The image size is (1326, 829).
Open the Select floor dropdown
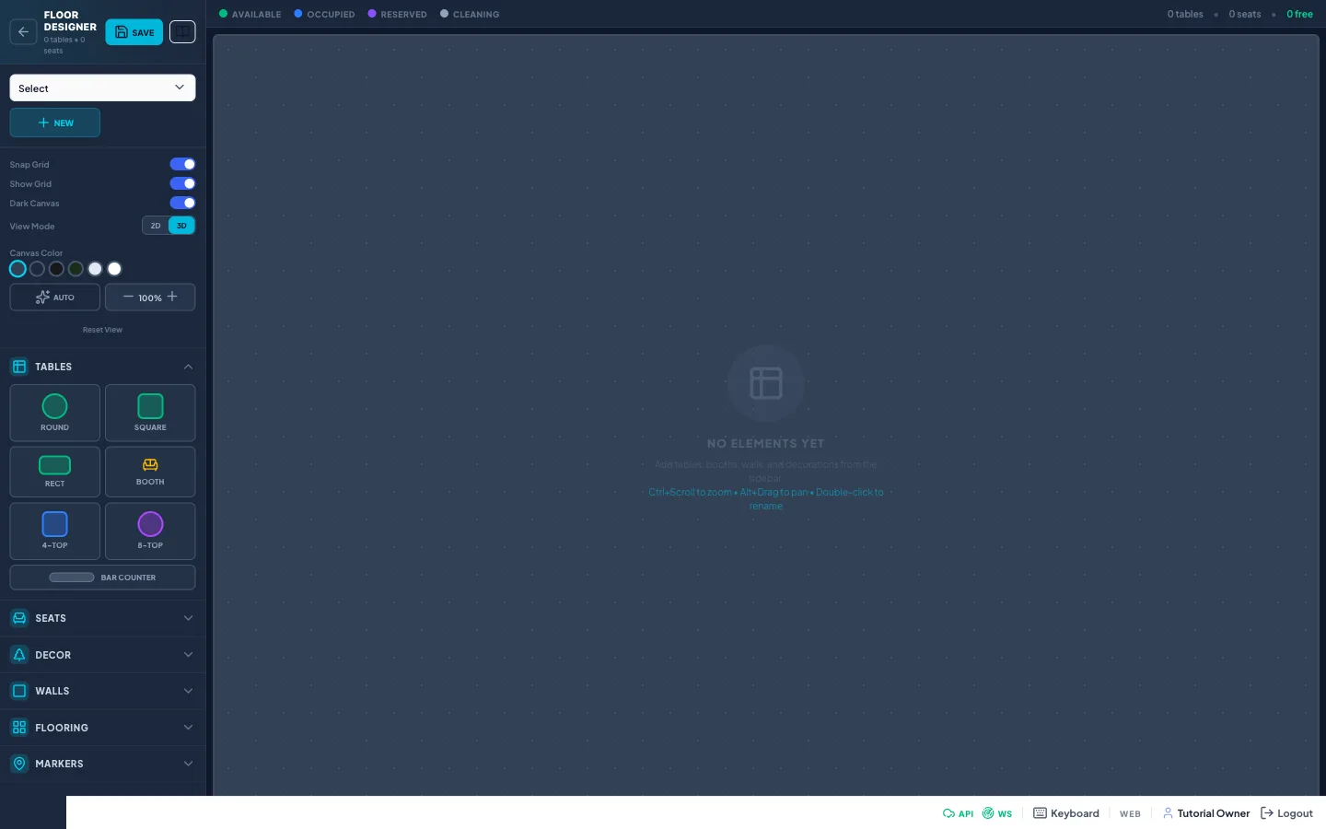102,88
